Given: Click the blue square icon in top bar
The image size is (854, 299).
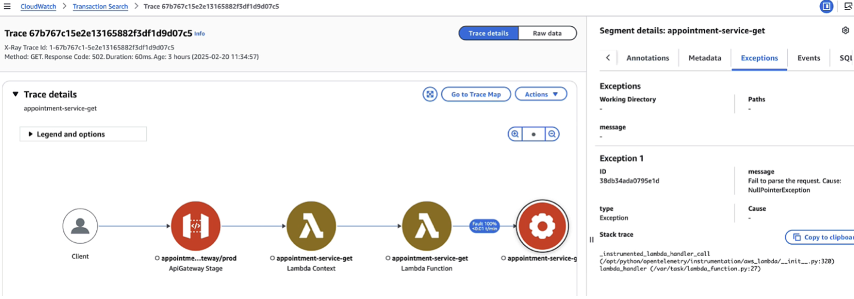Looking at the screenshot, I should tap(826, 7).
